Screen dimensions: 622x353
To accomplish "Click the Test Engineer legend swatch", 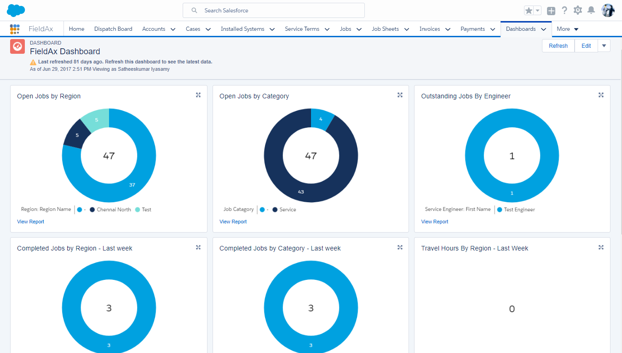I will coord(500,210).
